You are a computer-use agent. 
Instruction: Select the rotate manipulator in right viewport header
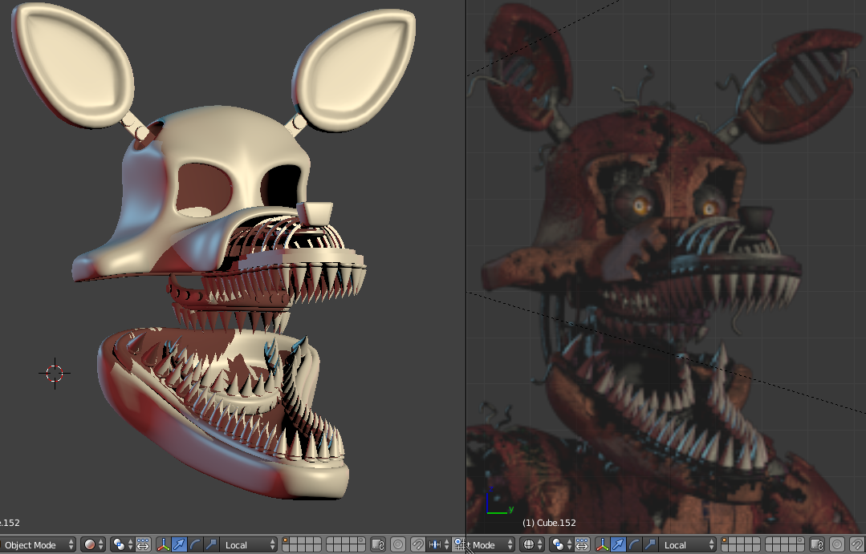tap(634, 544)
